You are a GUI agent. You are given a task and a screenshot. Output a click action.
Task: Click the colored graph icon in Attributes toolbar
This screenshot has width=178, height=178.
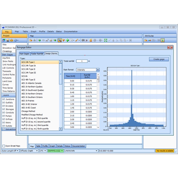coord(150,40)
